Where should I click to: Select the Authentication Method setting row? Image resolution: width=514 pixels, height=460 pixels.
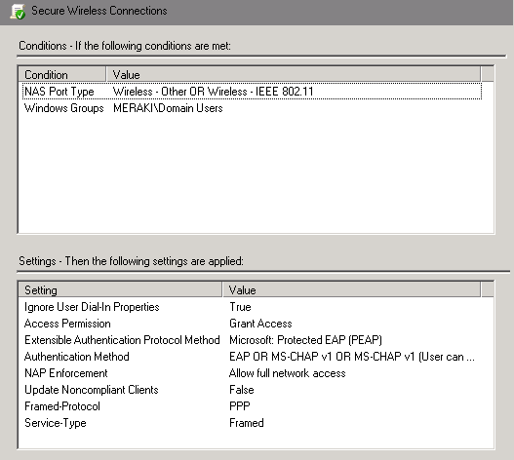[x=256, y=357]
